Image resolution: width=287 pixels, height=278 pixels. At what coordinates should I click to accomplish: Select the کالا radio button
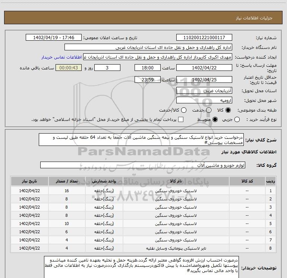(228, 110)
